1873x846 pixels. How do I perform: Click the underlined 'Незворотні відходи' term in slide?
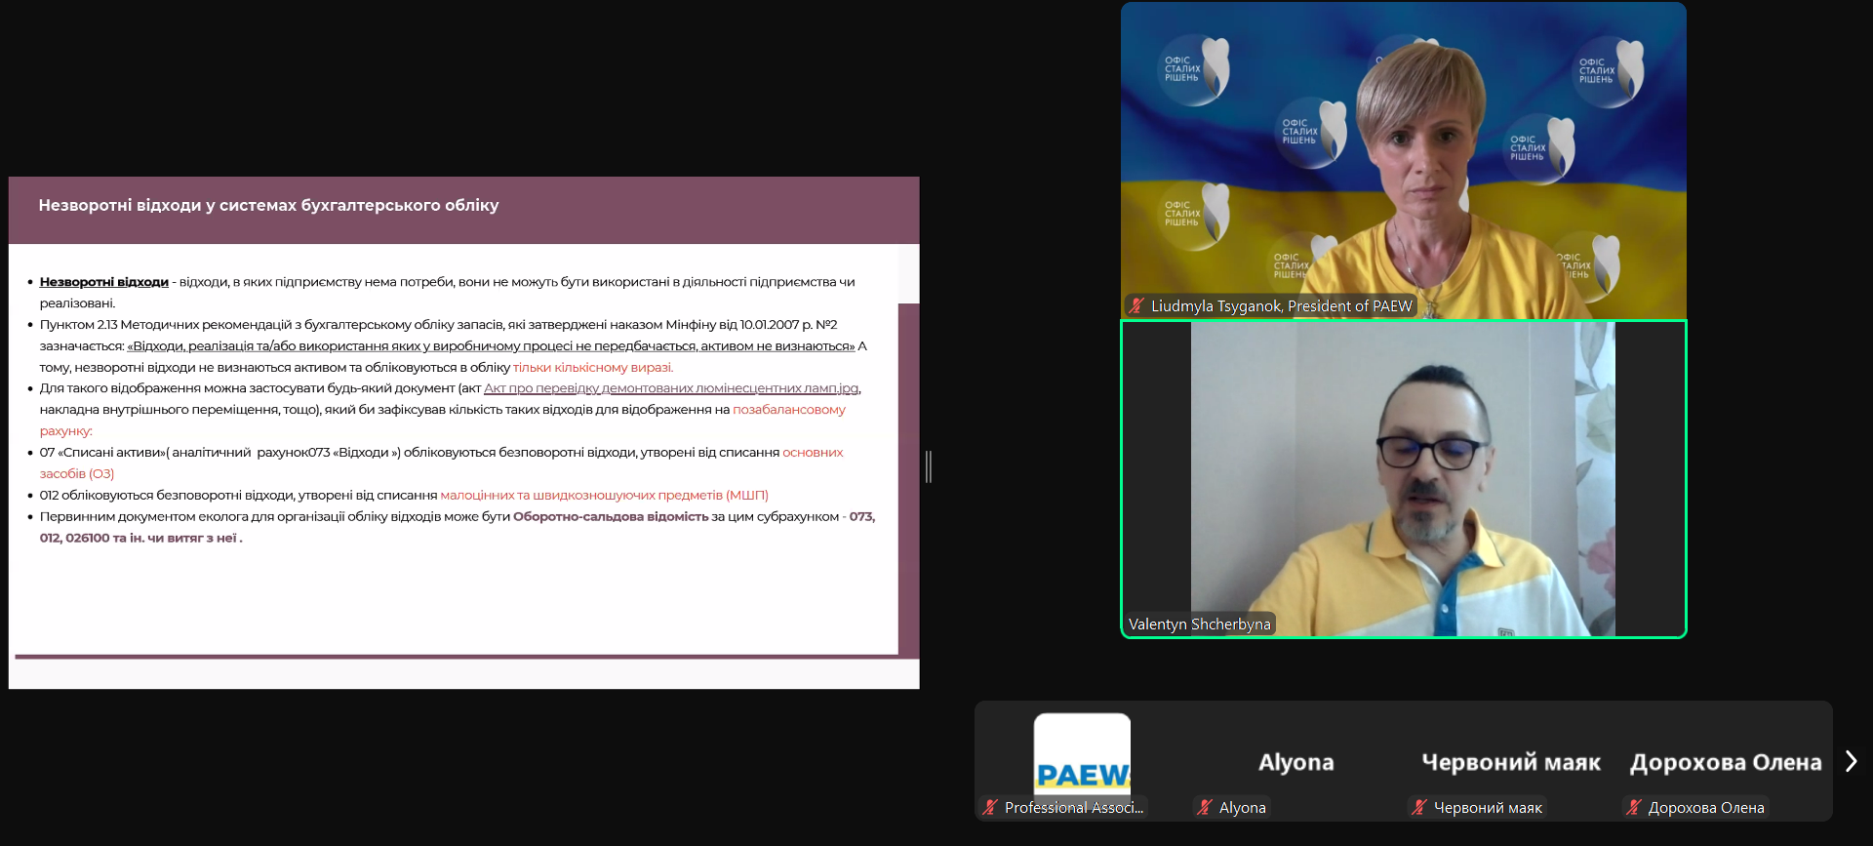103,282
